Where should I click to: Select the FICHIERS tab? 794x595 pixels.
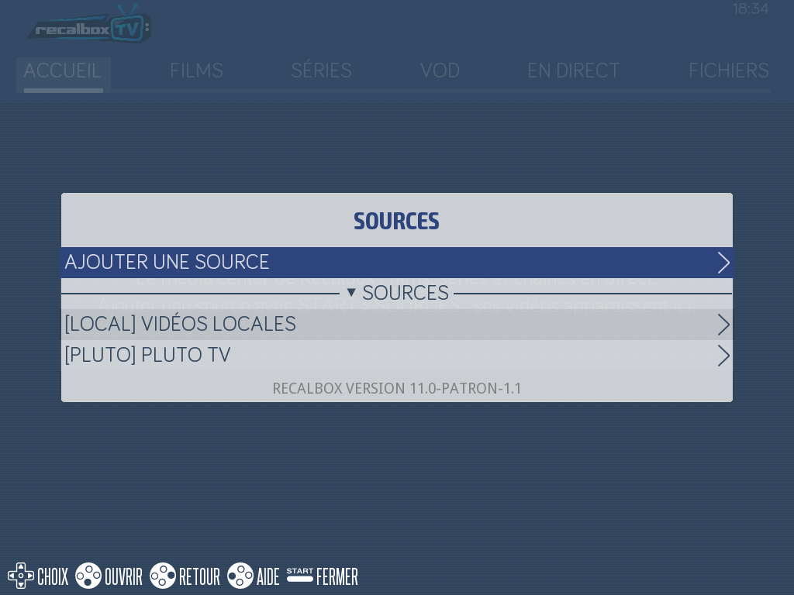pyautogui.click(x=729, y=71)
